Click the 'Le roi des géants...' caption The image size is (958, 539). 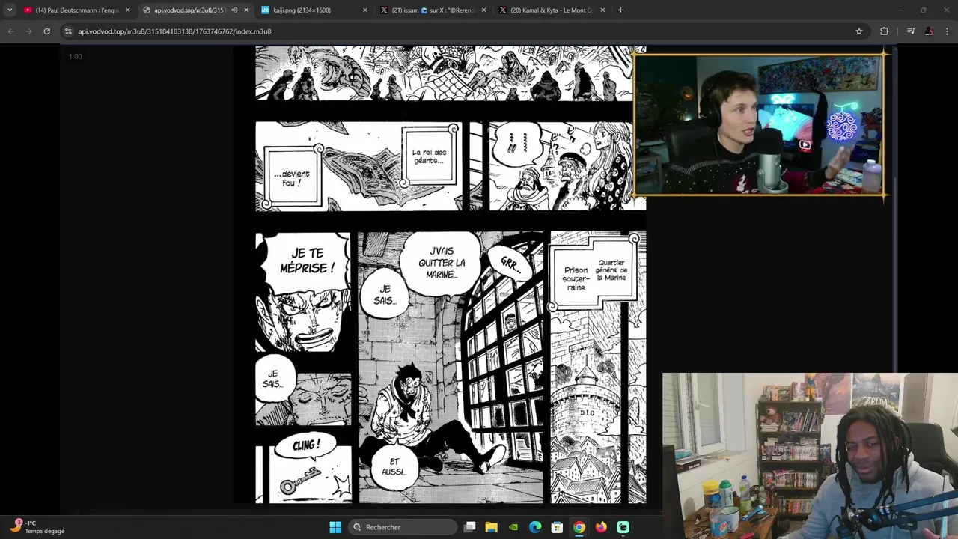(x=429, y=156)
